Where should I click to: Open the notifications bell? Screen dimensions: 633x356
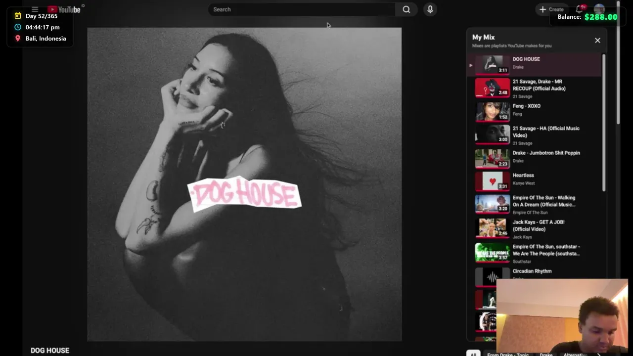(580, 9)
